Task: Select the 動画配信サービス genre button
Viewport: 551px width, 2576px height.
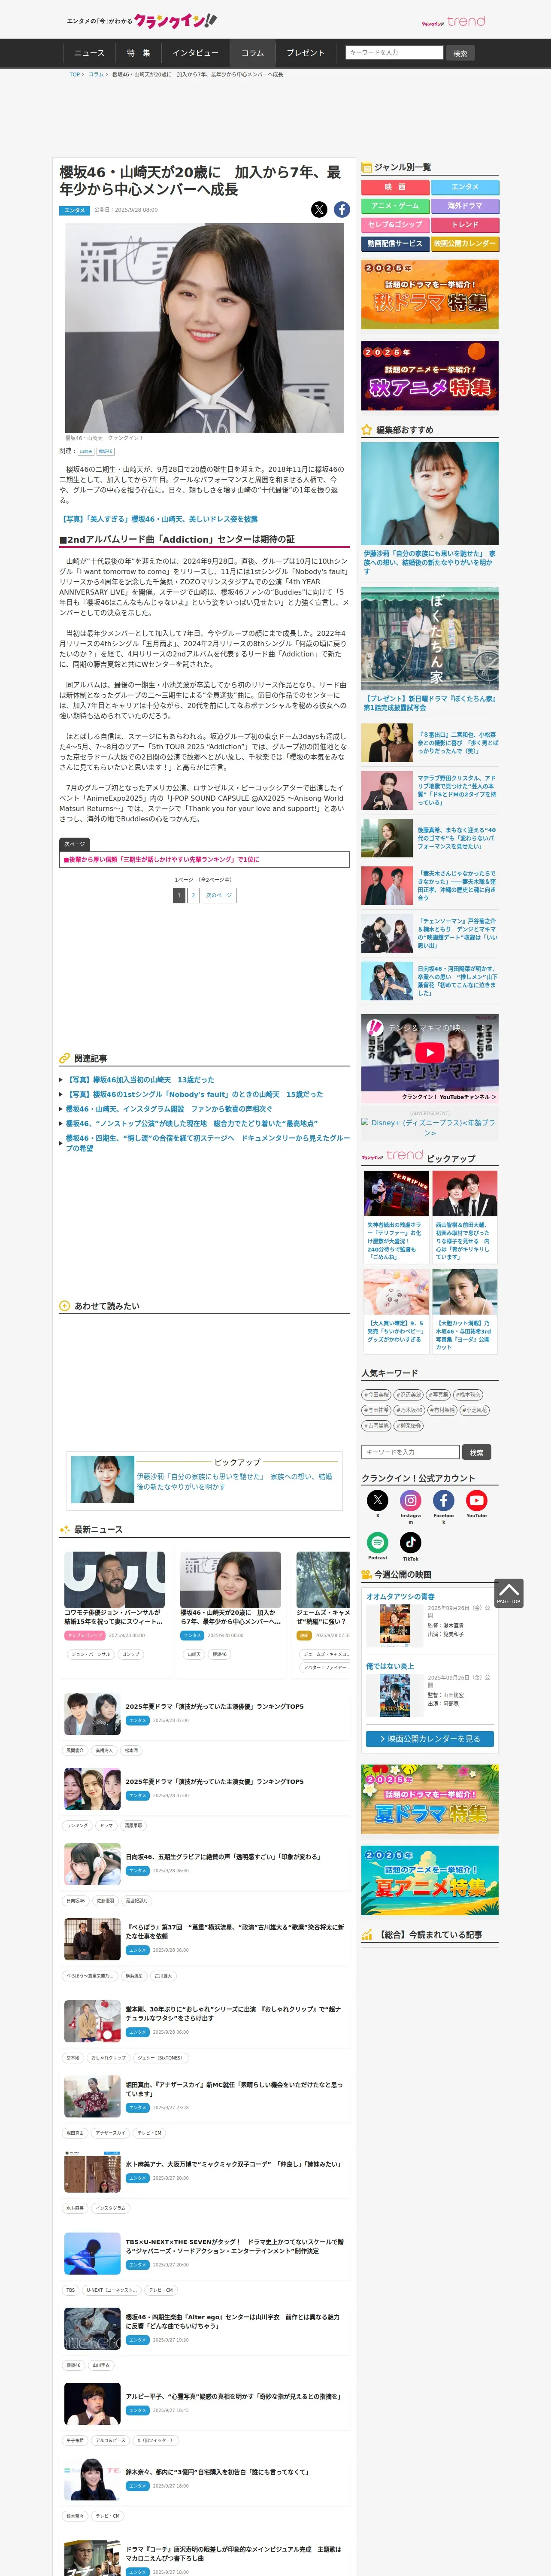Action: coord(395,244)
